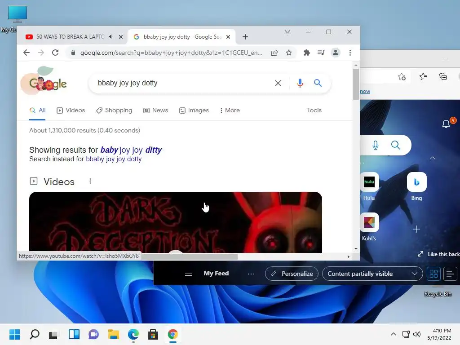Focus the Google search input field
The height and width of the screenshot is (345, 460).
click(182, 83)
